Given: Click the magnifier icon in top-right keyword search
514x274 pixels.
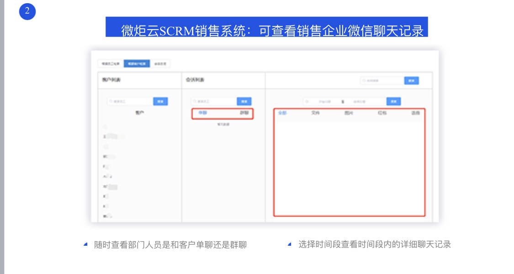Looking at the screenshot, I should pyautogui.click(x=364, y=81).
